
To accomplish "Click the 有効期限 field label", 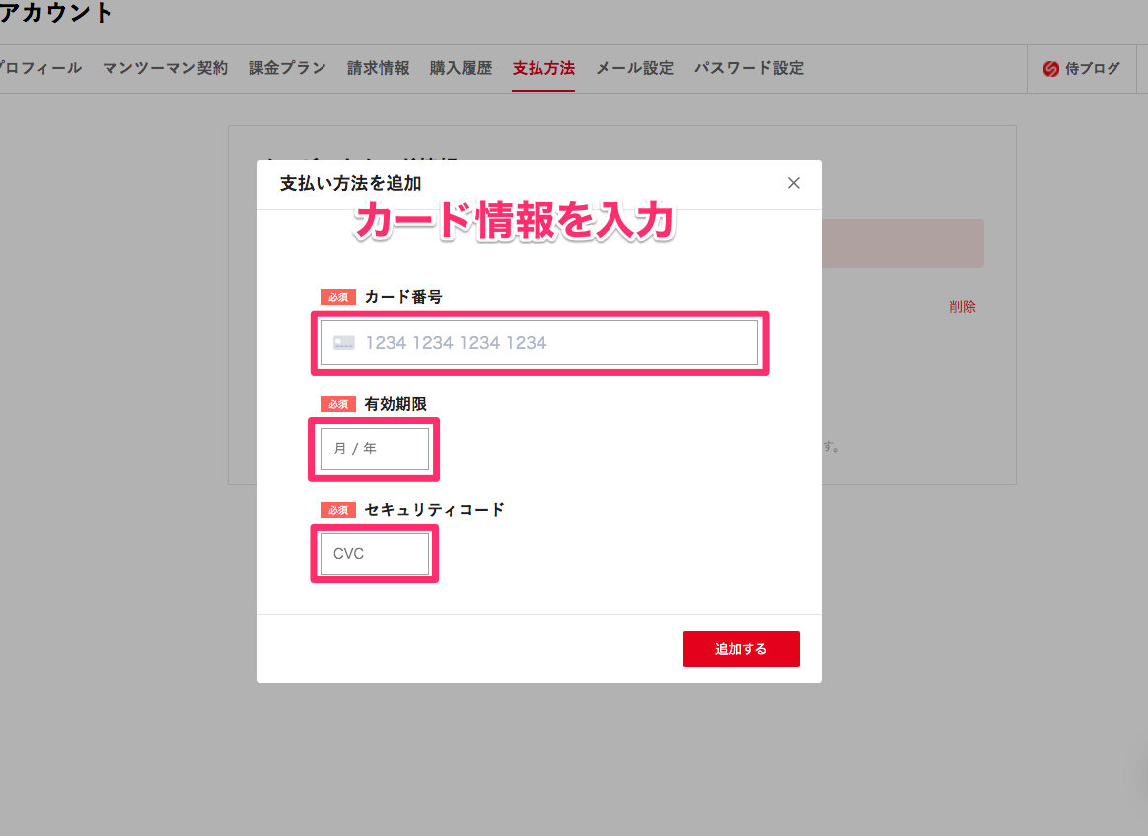I will (395, 404).
